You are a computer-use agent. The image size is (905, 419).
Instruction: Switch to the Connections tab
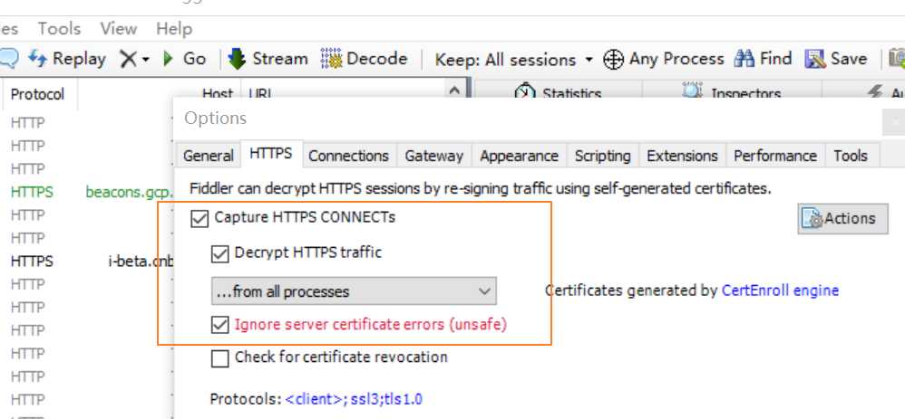click(348, 157)
